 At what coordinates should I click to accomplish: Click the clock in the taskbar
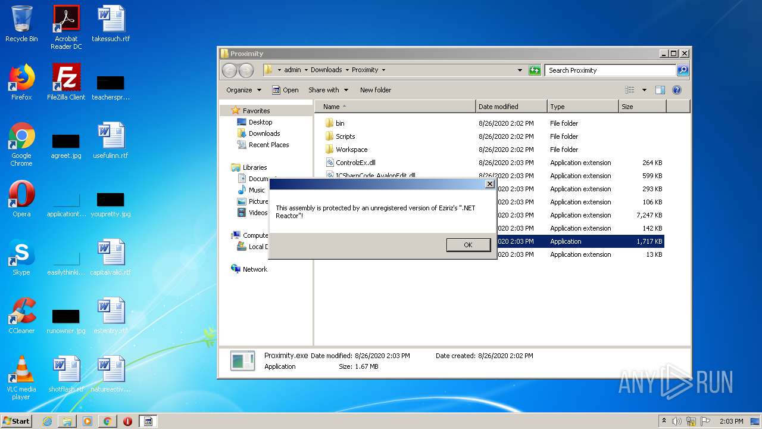[x=731, y=421]
